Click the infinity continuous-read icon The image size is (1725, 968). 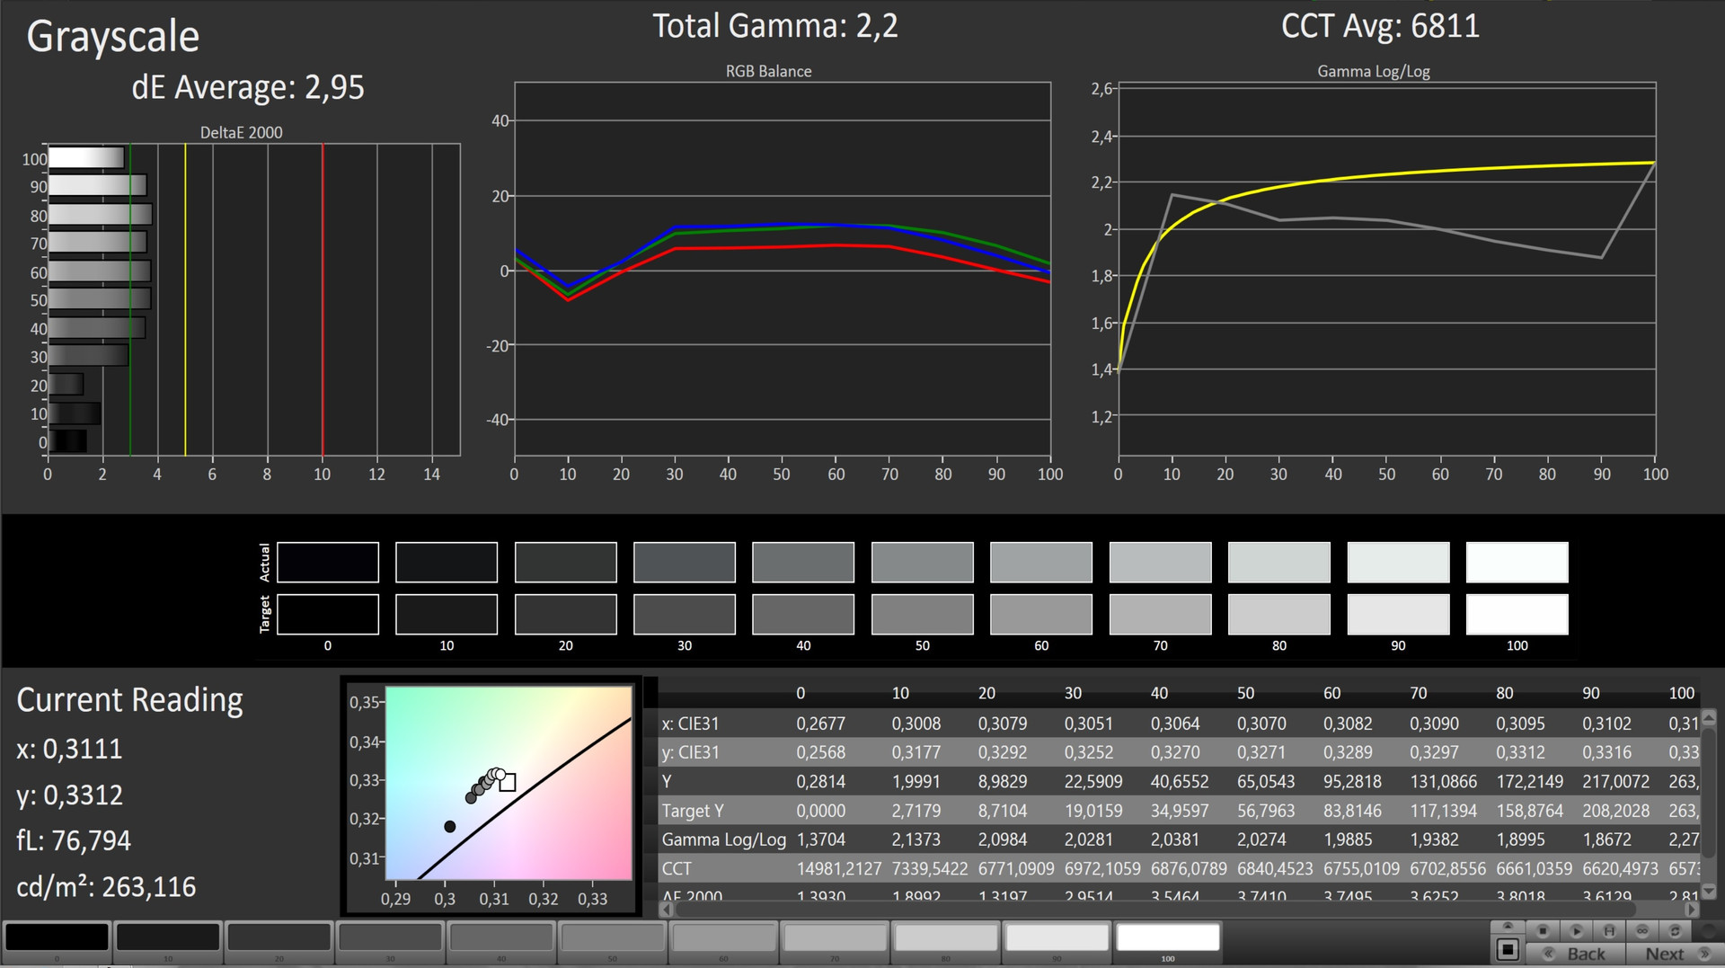(x=1642, y=931)
